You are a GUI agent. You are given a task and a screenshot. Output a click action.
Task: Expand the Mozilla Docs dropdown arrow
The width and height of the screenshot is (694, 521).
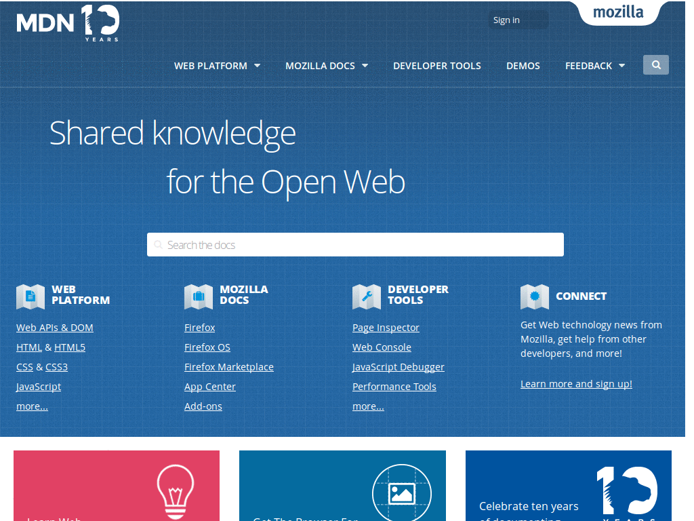pyautogui.click(x=365, y=66)
